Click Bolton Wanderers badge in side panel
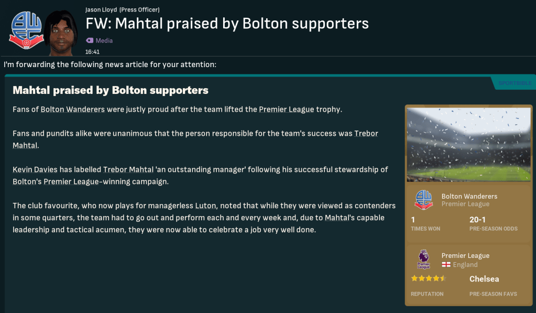 tap(423, 200)
